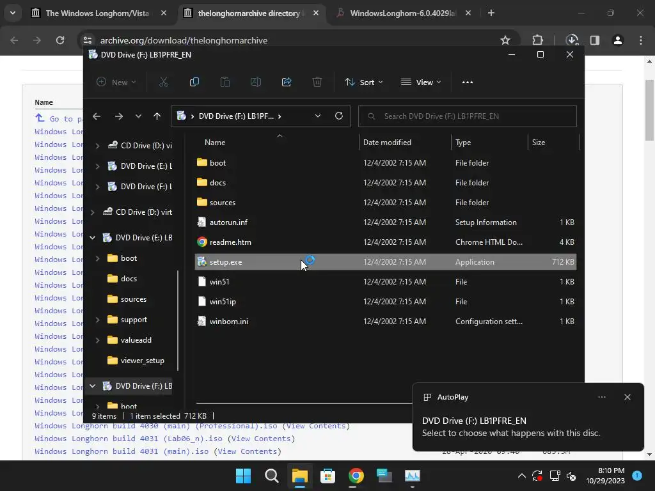Viewport: 655px width, 491px height.
Task: Open Longhorn build 4031 (main).iso link
Action: coord(122,451)
